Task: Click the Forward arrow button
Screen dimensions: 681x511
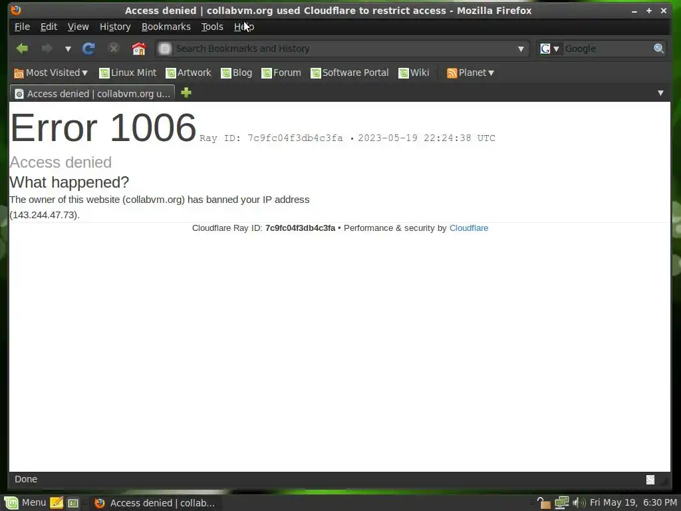Action: [x=47, y=49]
